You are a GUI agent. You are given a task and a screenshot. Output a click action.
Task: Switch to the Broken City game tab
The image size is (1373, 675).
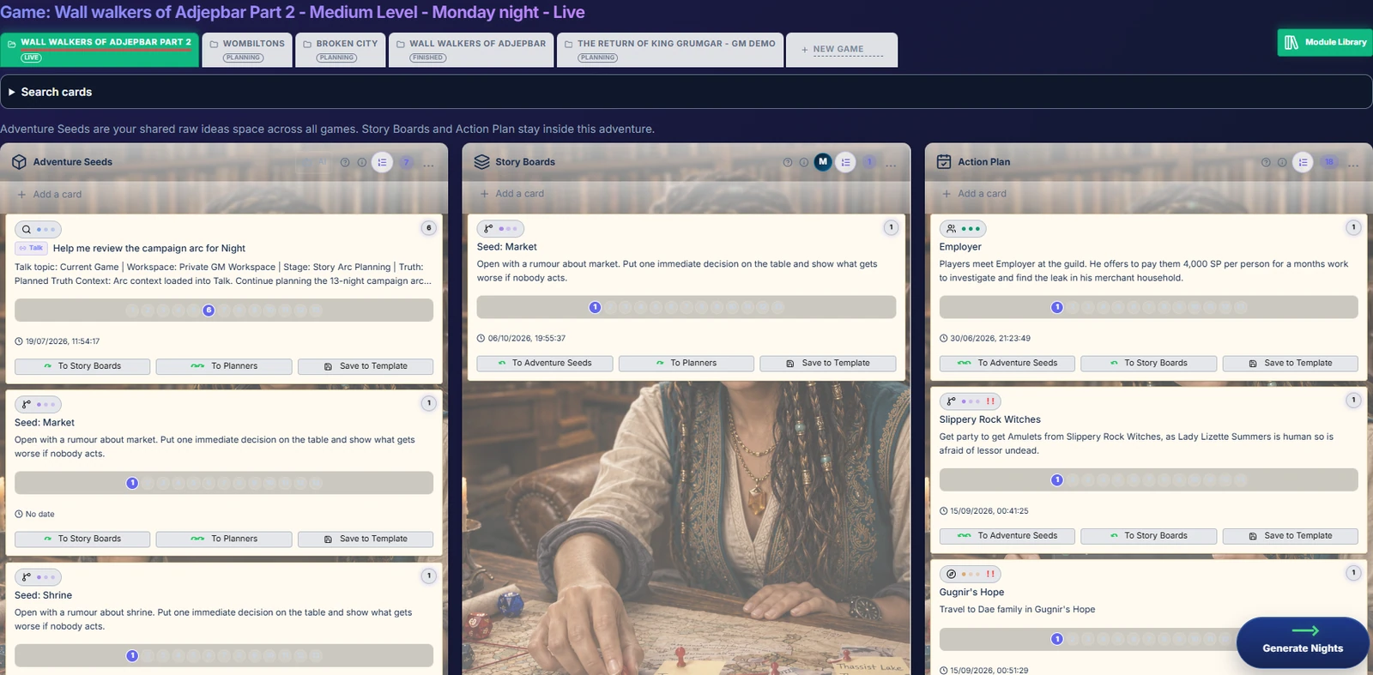341,50
